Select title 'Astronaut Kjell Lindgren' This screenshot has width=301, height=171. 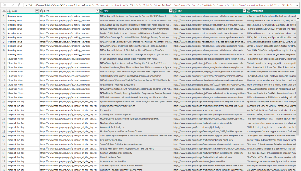136,127
